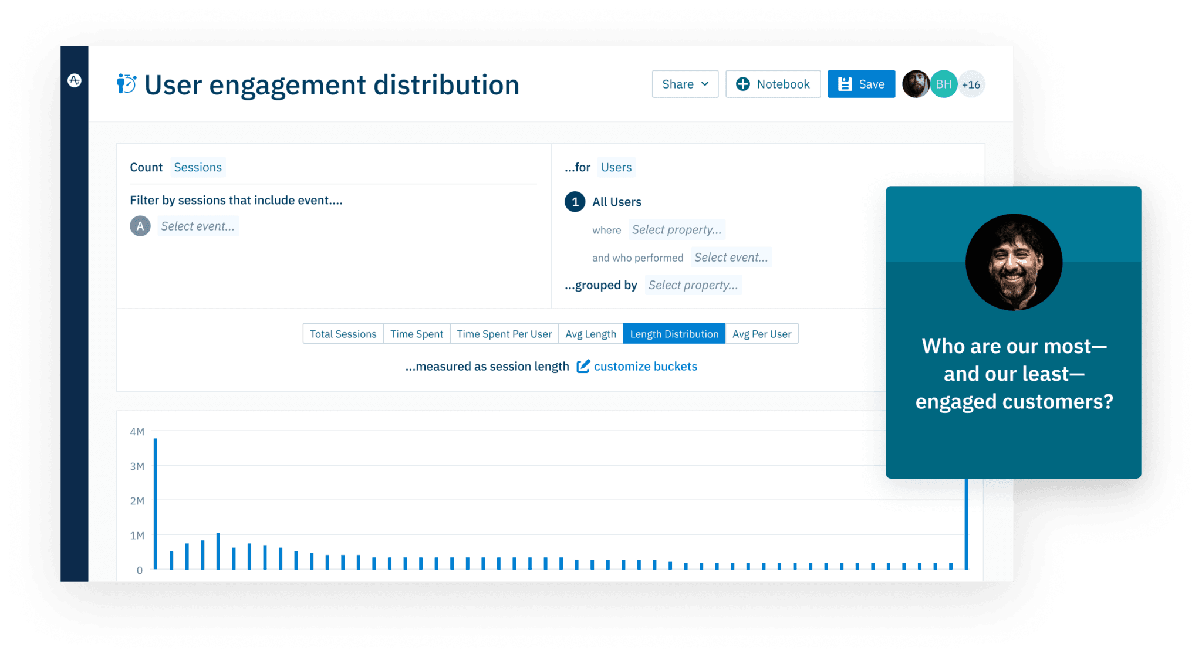Open the Share dropdown
The height and width of the screenshot is (657, 1202).
[x=684, y=84]
